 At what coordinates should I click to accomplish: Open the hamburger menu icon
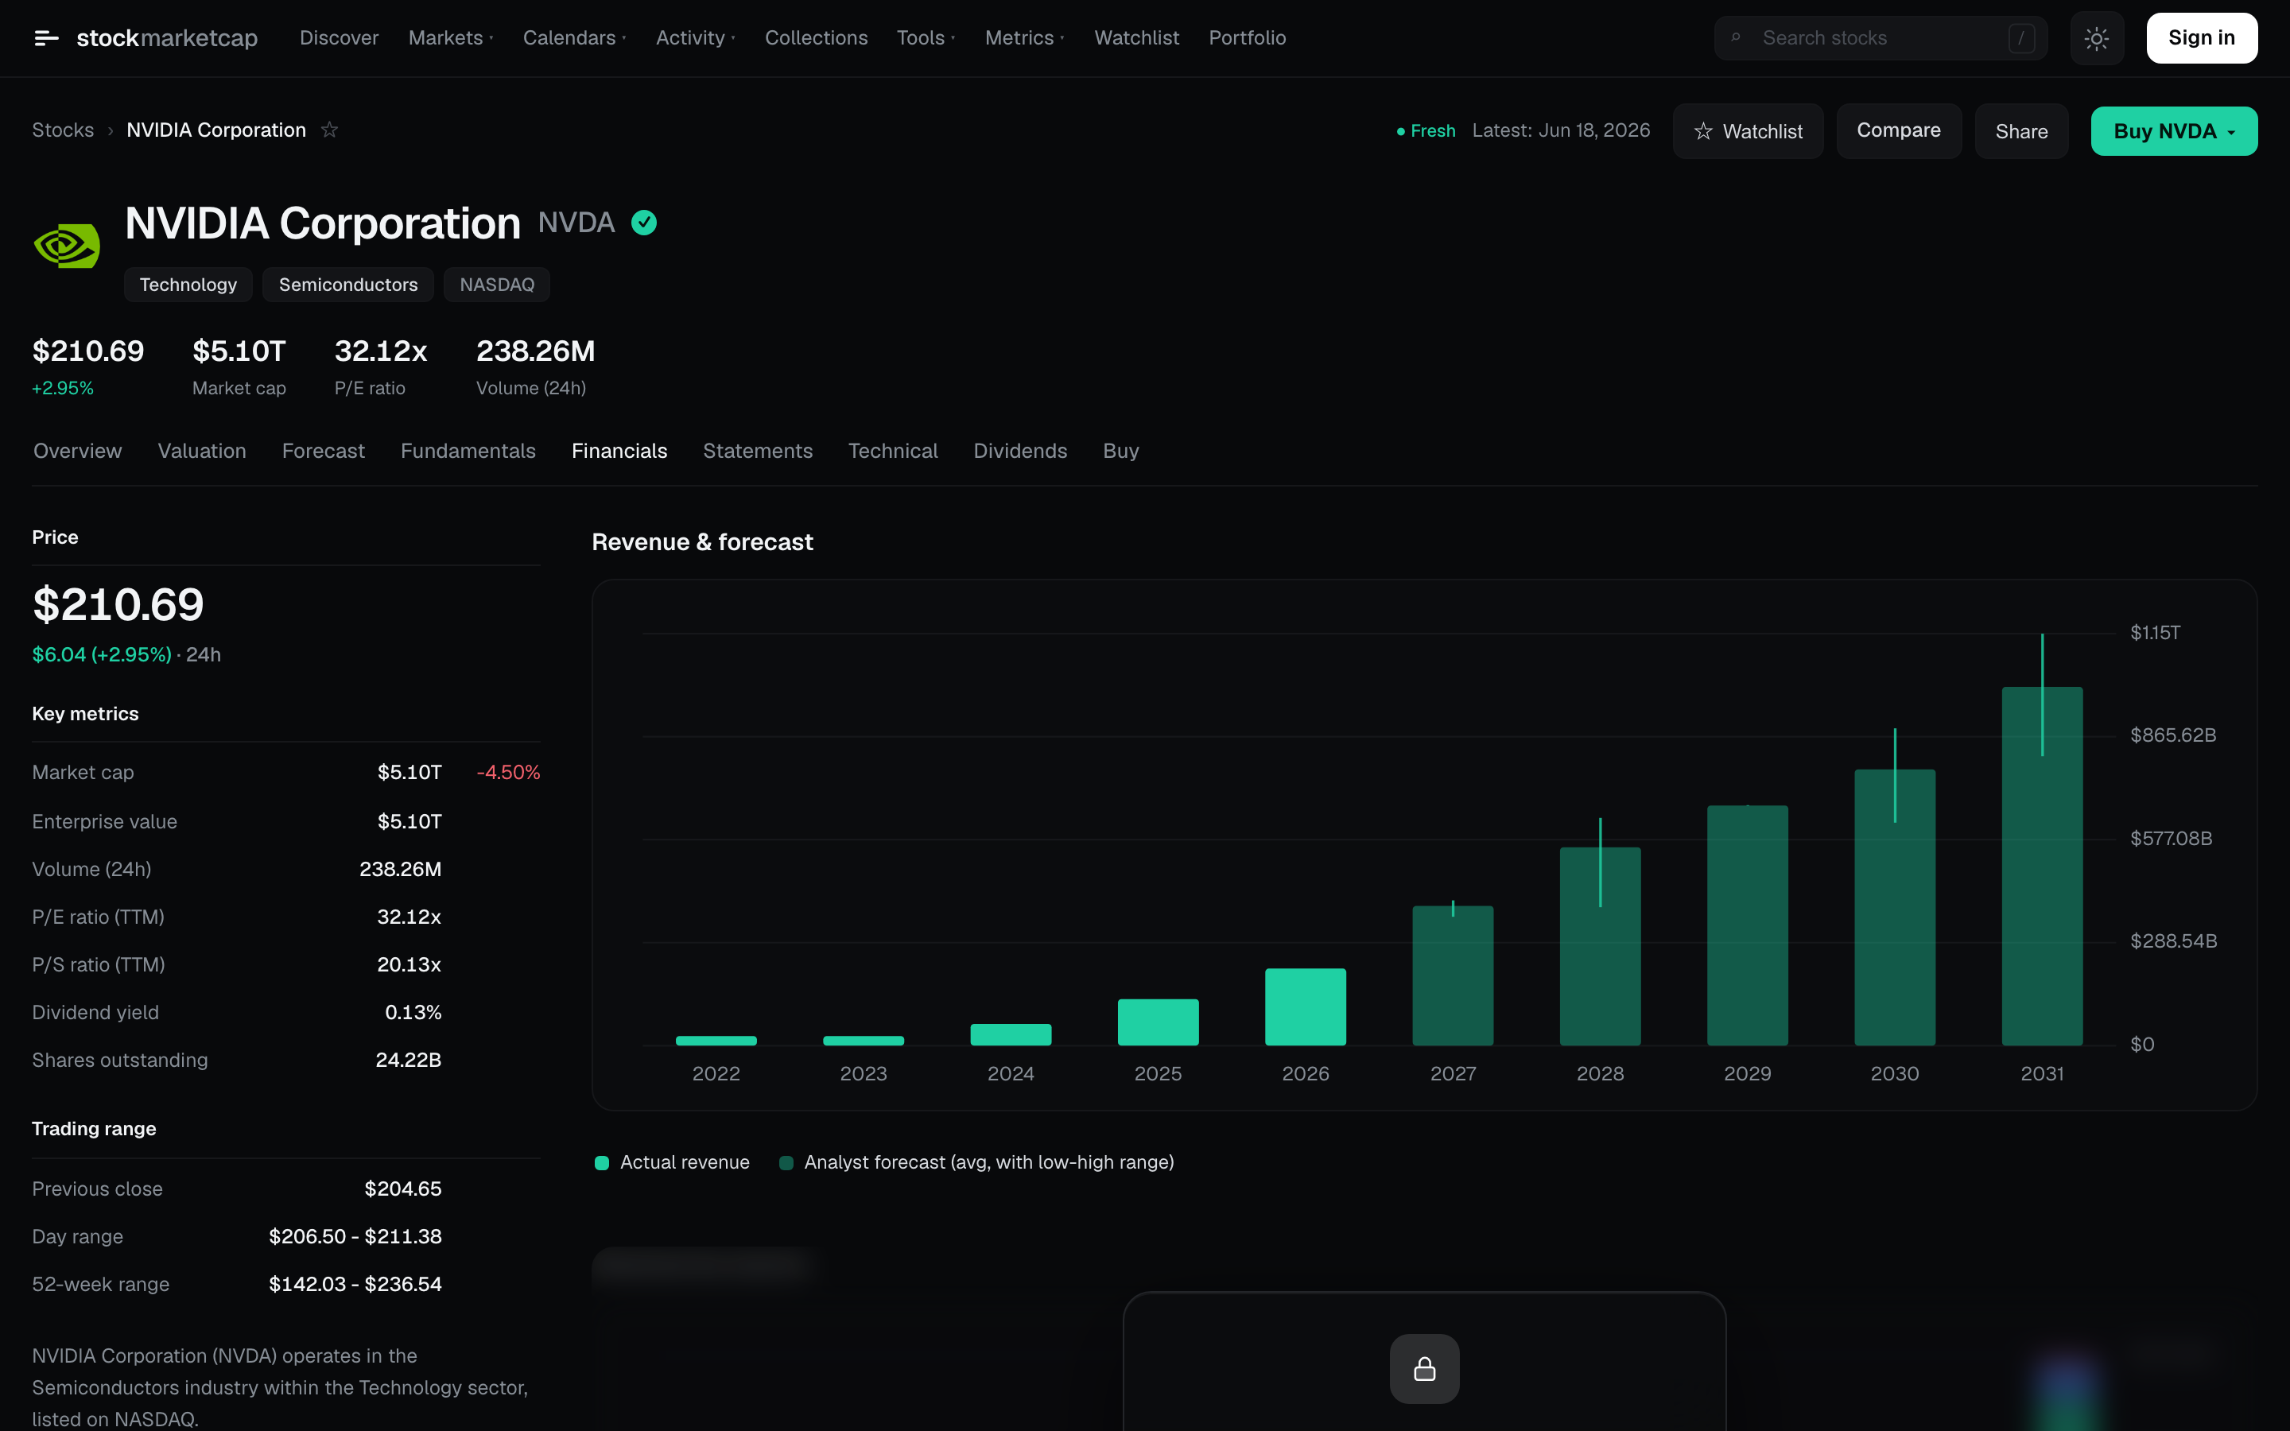tap(46, 38)
